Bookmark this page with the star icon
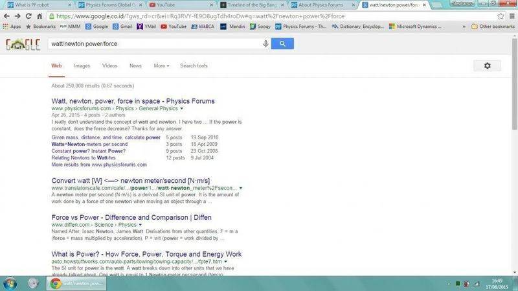 (x=501, y=16)
